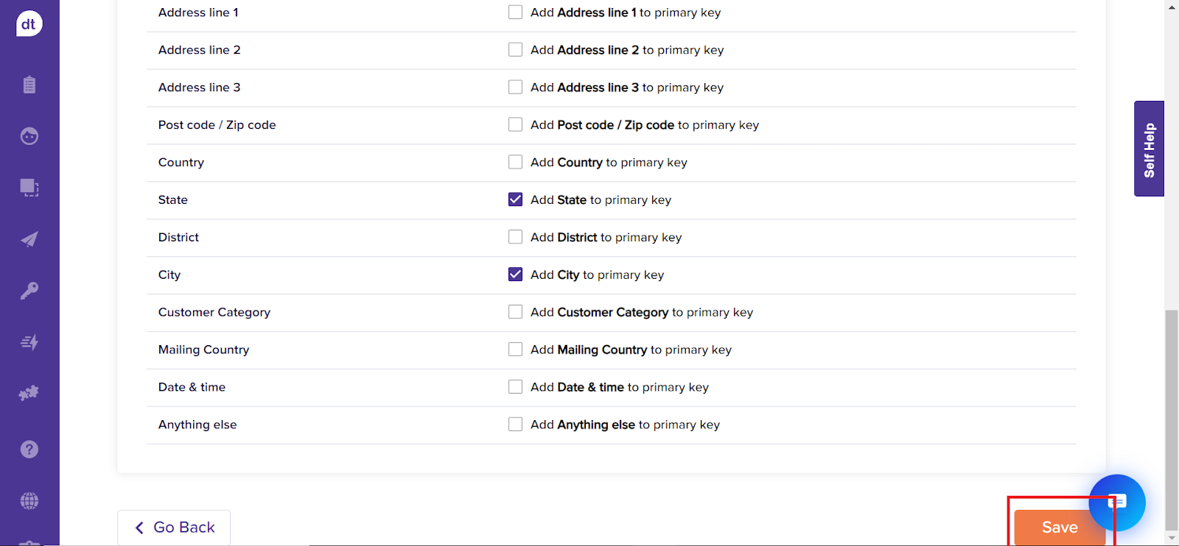
Task: Enable Add District to primary key
Action: pyautogui.click(x=515, y=237)
